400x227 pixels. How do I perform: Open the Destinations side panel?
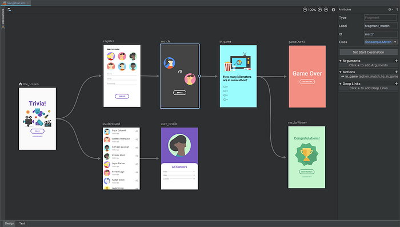point(3,18)
